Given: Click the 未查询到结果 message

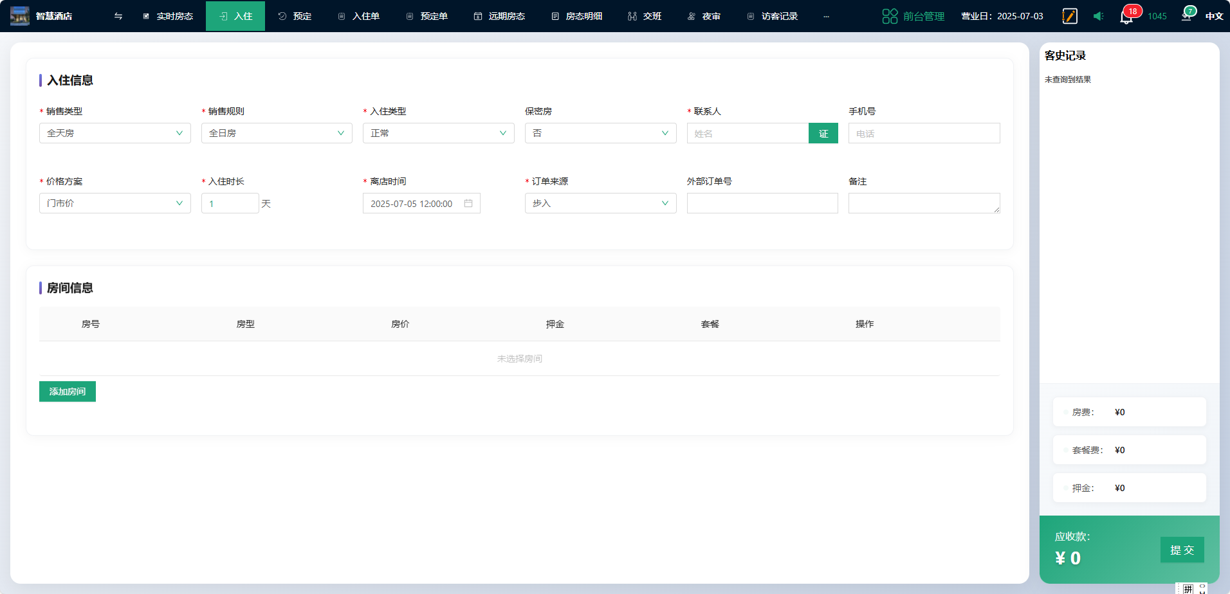Looking at the screenshot, I should (1068, 80).
